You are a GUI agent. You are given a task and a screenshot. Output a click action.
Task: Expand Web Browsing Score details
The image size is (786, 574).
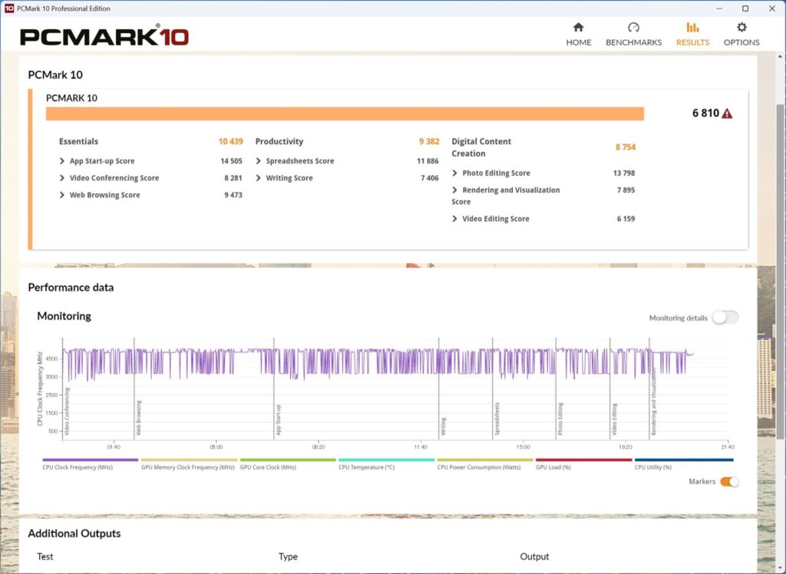61,195
